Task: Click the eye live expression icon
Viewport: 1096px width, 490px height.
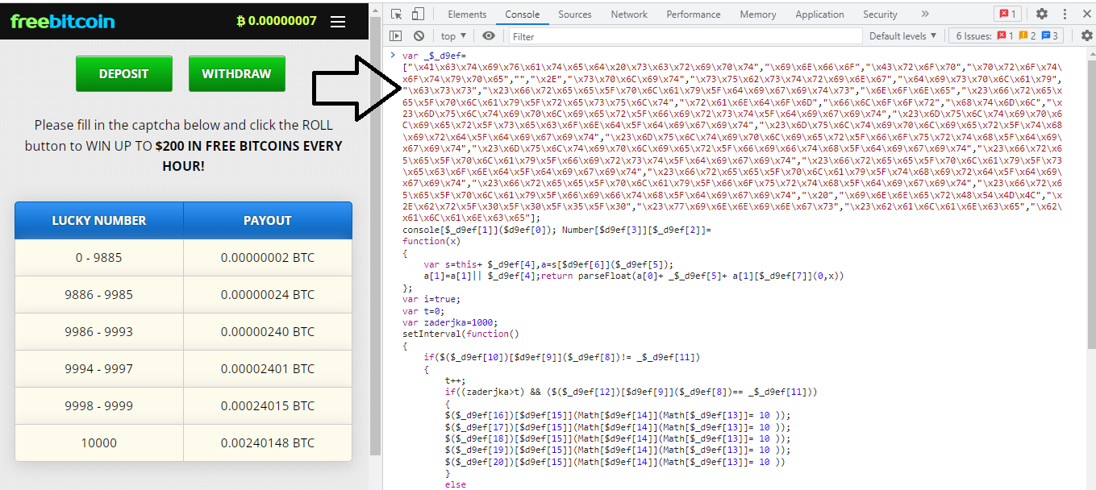Action: (489, 35)
